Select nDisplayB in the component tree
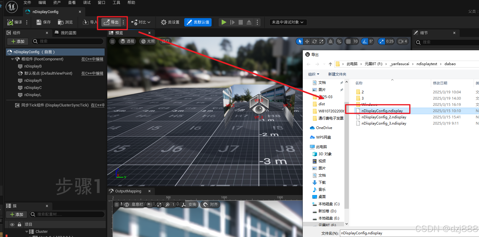 pyautogui.click(x=33, y=66)
